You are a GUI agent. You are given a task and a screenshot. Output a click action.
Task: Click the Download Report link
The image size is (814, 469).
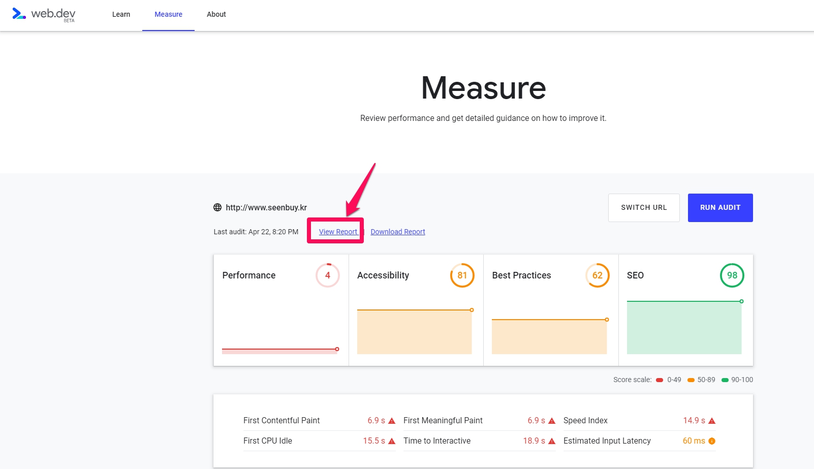[398, 232]
